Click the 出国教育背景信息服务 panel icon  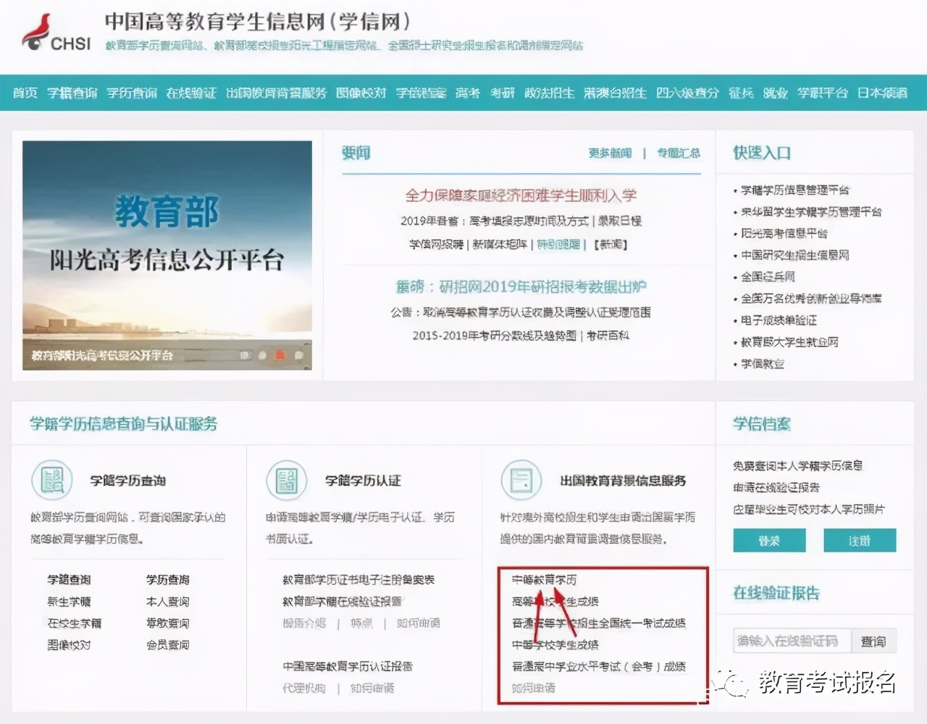522,480
